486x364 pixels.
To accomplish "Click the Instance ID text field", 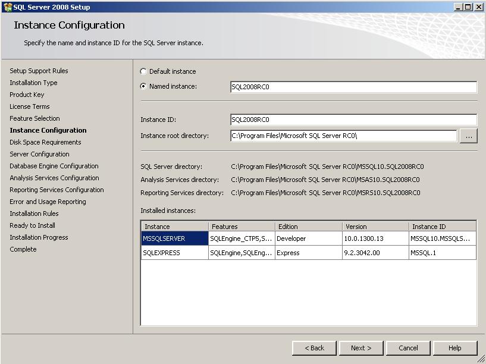I will pyautogui.click(x=353, y=120).
